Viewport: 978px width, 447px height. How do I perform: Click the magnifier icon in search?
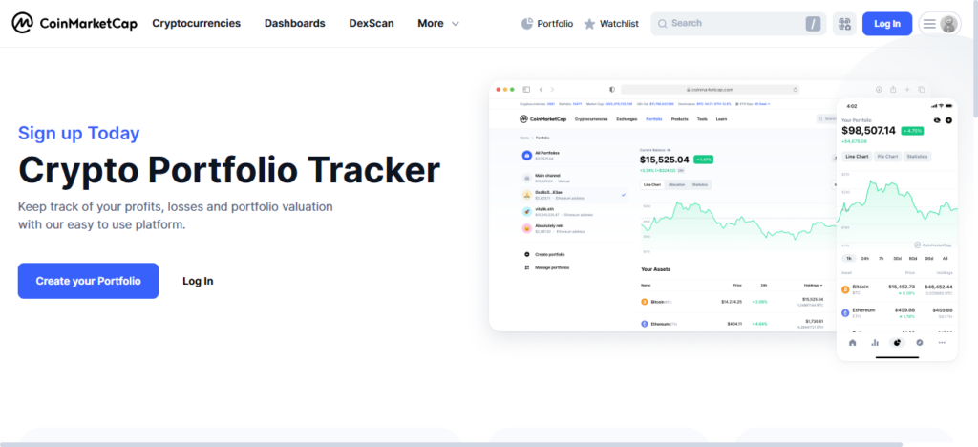pyautogui.click(x=663, y=24)
